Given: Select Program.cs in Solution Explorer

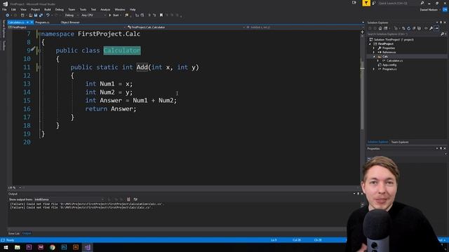Looking at the screenshot, I should pos(389,69).
